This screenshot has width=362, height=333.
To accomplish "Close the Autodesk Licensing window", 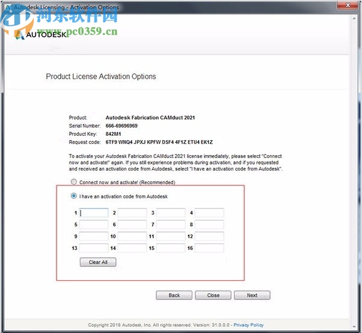I will coord(348,5).
